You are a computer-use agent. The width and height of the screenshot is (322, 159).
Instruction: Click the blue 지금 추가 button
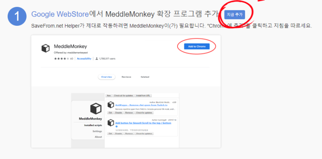click(235, 14)
